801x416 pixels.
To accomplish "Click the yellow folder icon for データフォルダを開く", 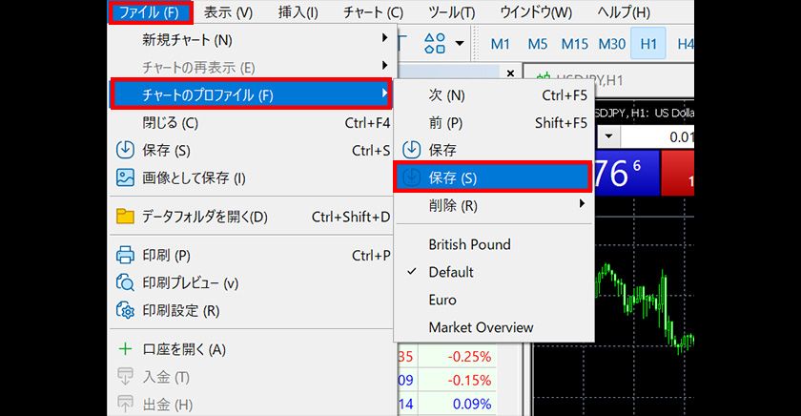I will coord(125,217).
